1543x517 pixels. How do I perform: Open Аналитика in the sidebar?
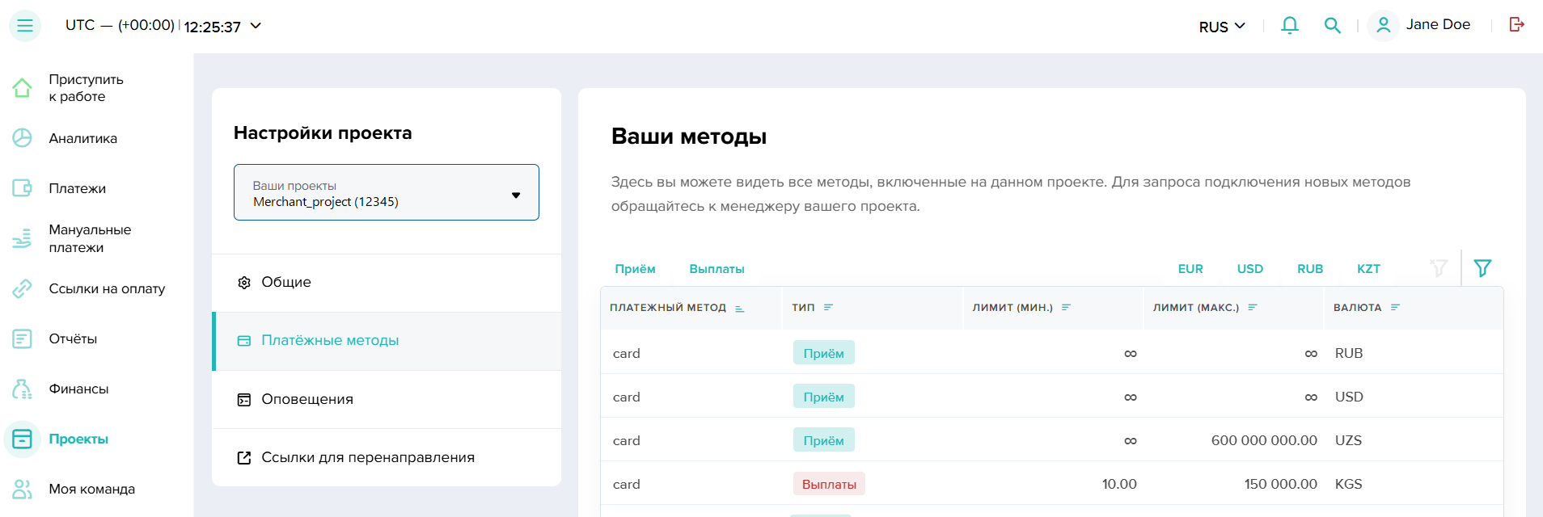click(x=82, y=138)
